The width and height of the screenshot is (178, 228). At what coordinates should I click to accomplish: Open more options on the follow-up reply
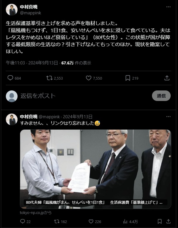[x=168, y=116]
